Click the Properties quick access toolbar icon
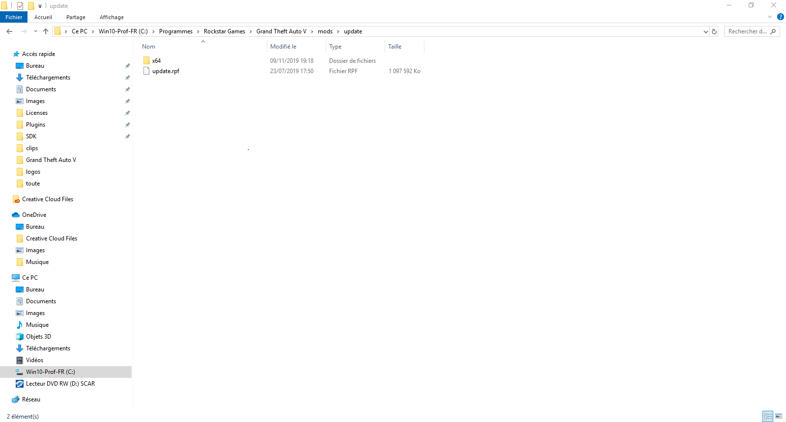The image size is (786, 422). [x=20, y=6]
